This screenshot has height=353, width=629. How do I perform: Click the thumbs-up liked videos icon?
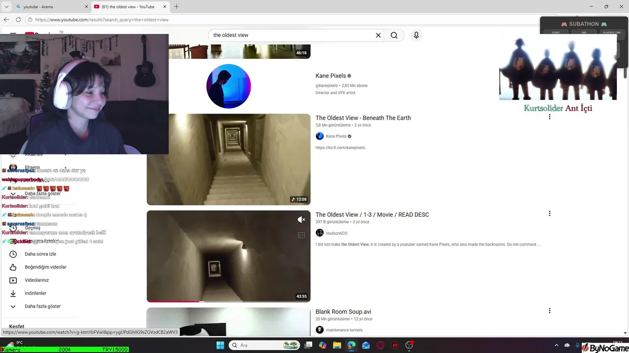click(x=13, y=267)
